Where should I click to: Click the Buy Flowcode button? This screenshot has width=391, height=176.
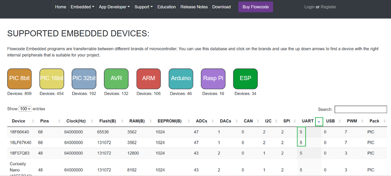255,7
